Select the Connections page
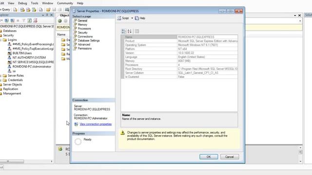 coord(85,36)
